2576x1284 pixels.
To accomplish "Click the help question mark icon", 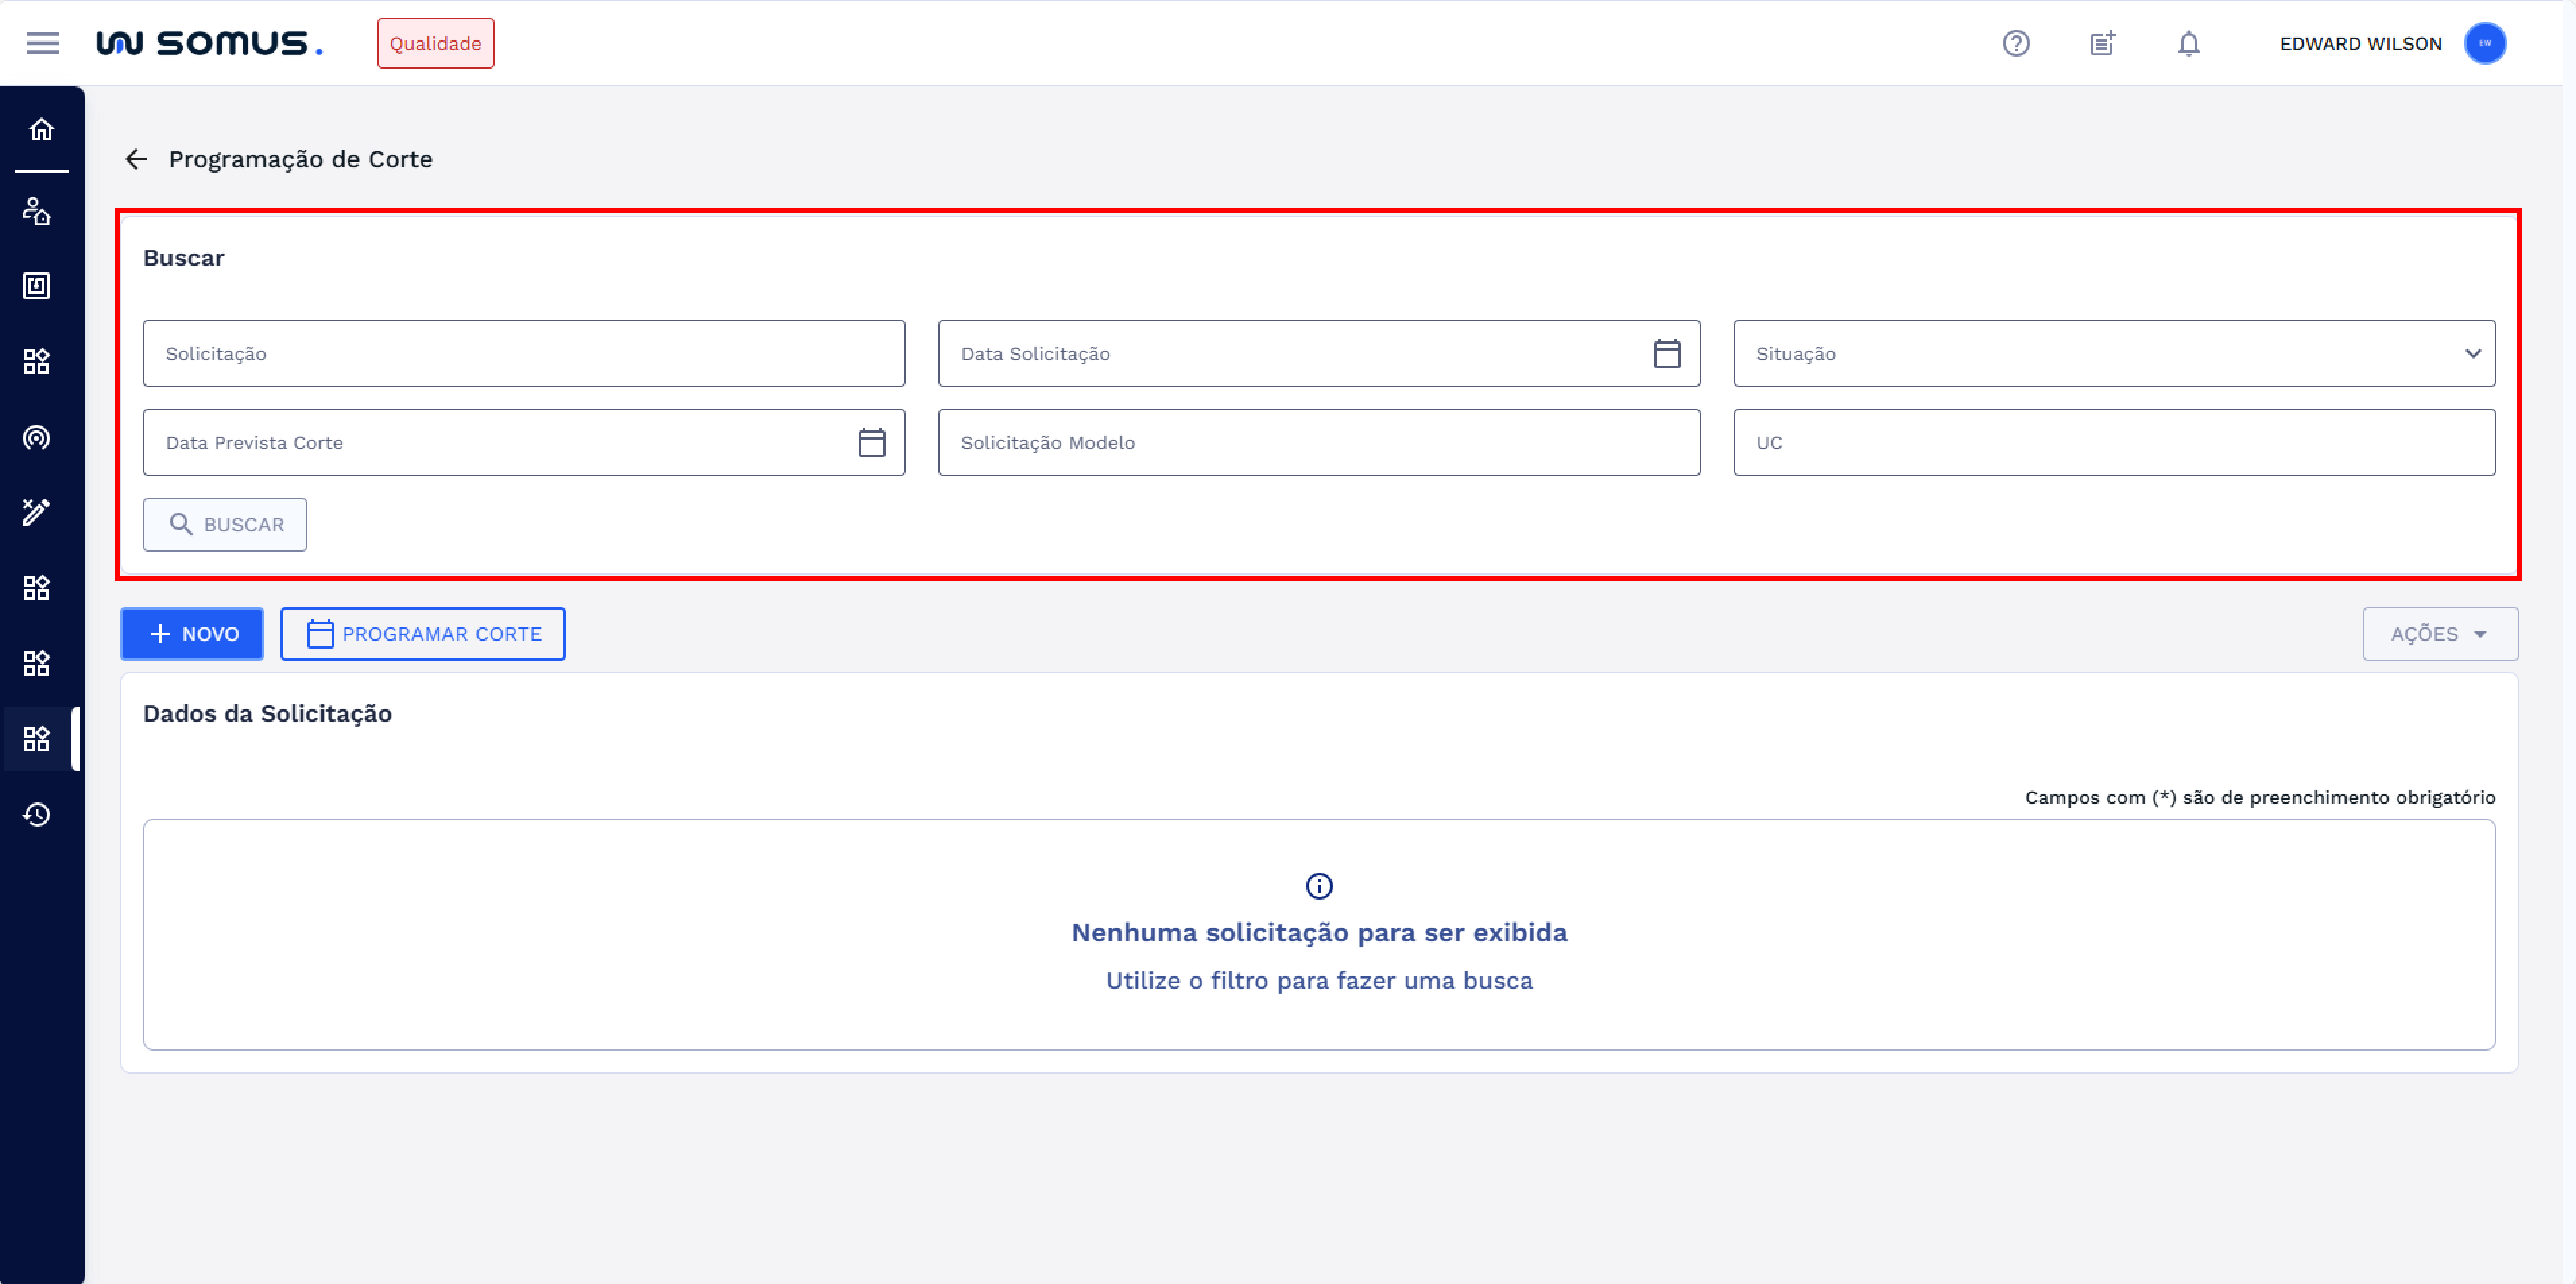I will [x=2015, y=43].
